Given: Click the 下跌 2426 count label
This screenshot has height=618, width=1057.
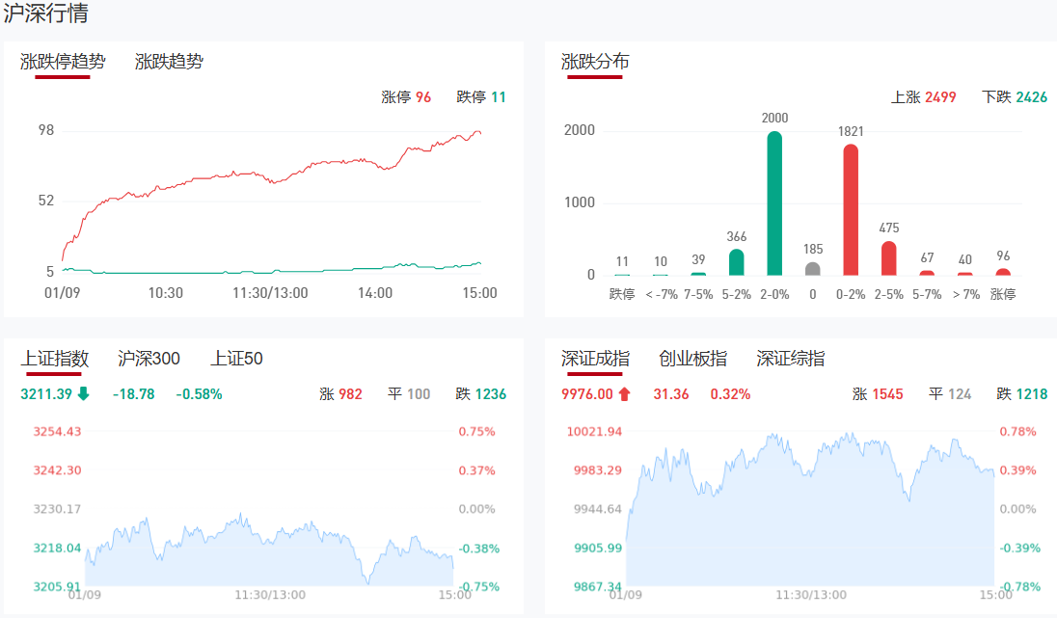Looking at the screenshot, I should [x=1015, y=97].
